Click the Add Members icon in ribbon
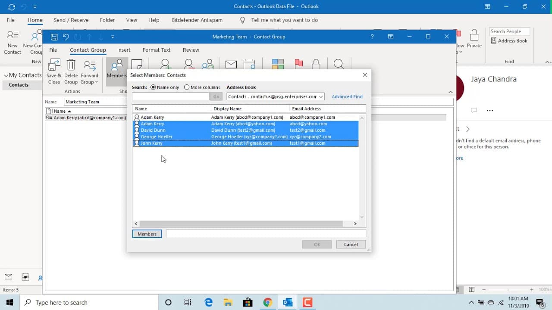Image resolution: width=552 pixels, height=310 pixels. pos(166,64)
